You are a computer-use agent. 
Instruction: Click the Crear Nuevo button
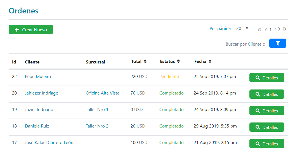point(31,30)
